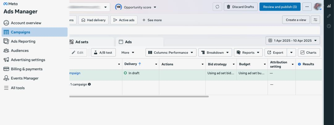Click See more filters
334x125 pixels.
click(x=152, y=20)
